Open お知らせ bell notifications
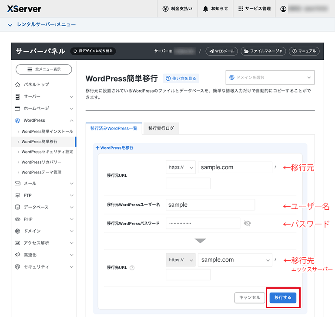This screenshot has width=335, height=317. pos(205,9)
